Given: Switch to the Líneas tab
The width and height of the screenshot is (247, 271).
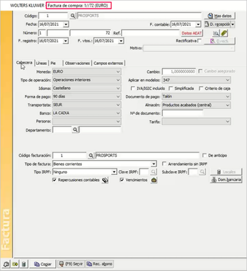Looking at the screenshot, I should 41,63.
